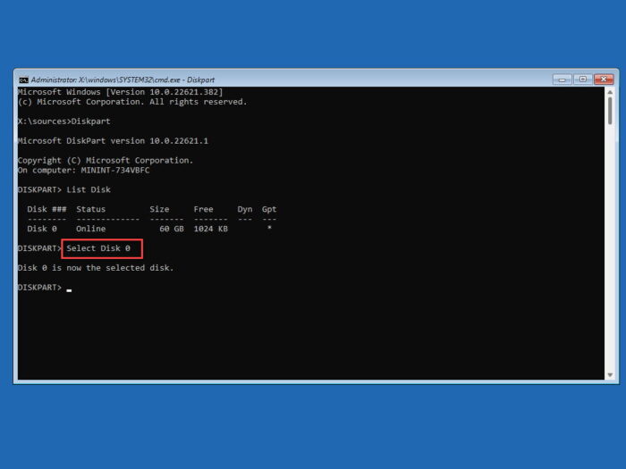Click the window title text 'Diskpart'

(x=200, y=80)
